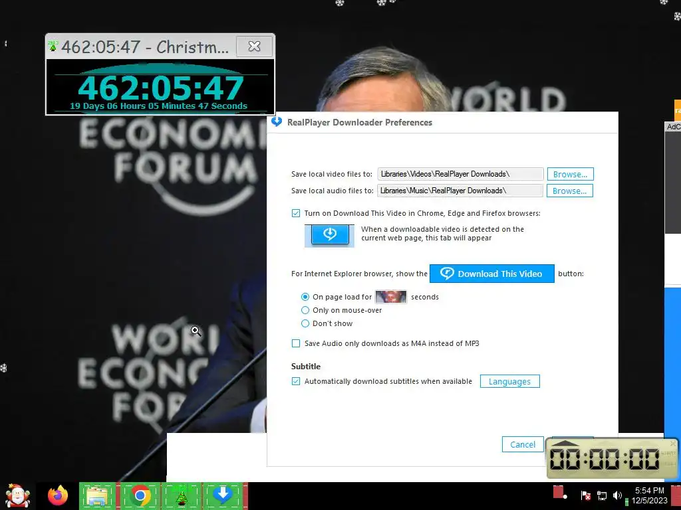Click the red recording indicator tray icon
681x510 pixels.
pos(559,492)
